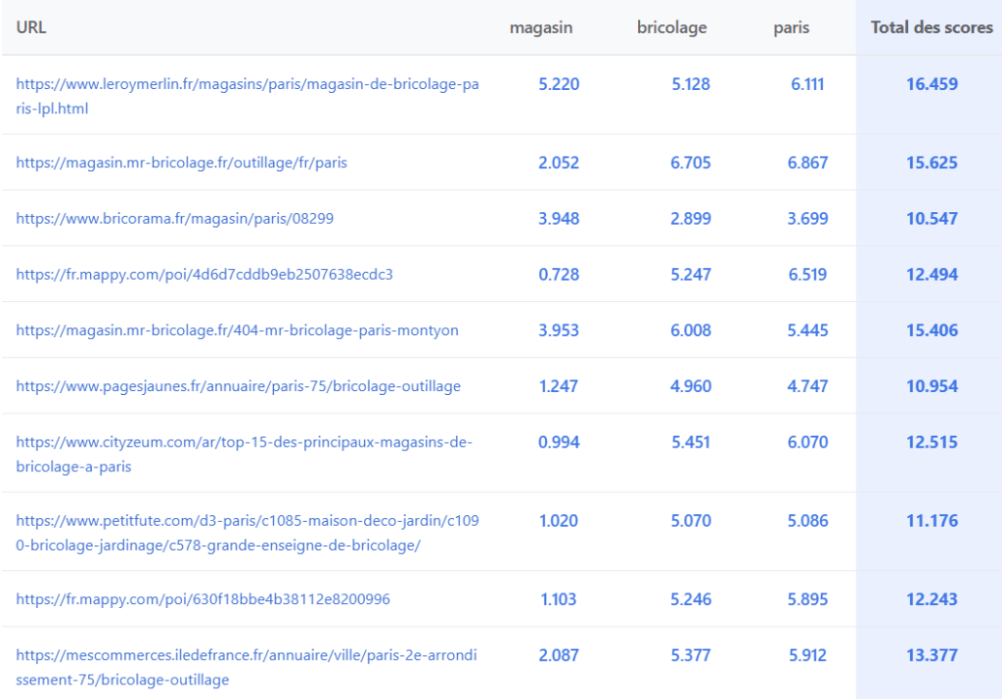
Task: Click the paris column header
Action: click(x=791, y=27)
